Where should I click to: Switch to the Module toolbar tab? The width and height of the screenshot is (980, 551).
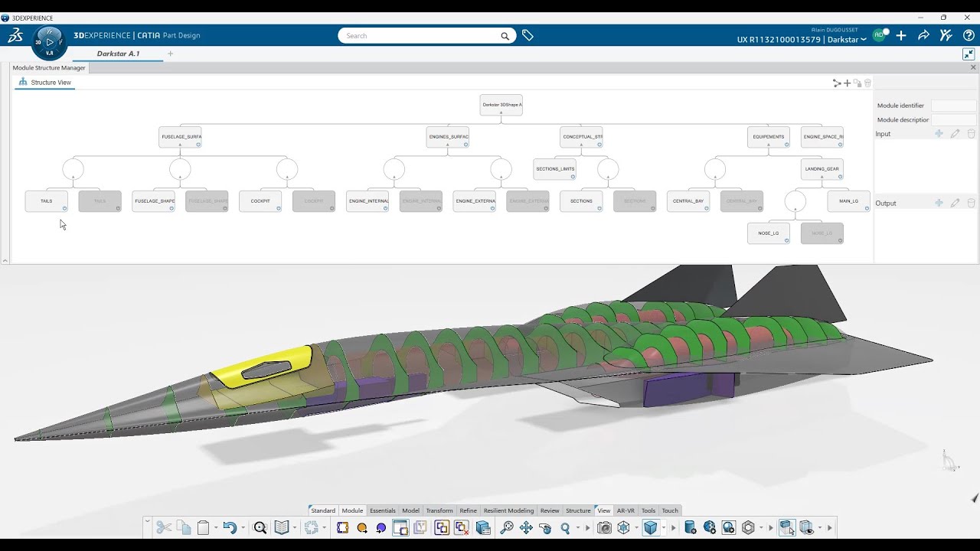[x=352, y=510]
